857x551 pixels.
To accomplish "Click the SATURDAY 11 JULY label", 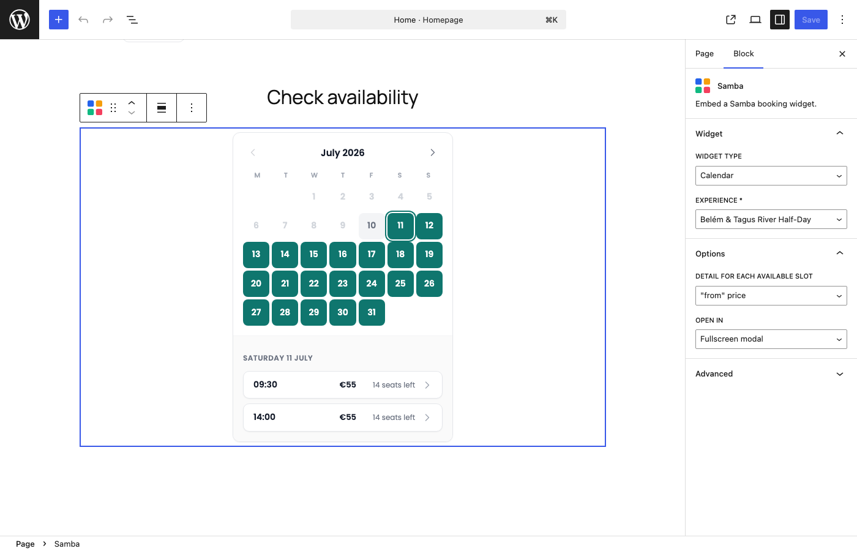I will point(278,358).
